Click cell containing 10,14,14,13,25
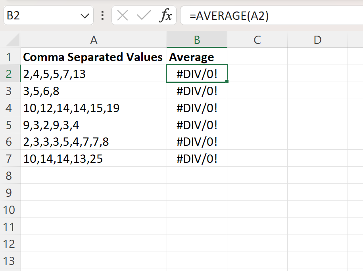363x271 pixels. click(94, 158)
